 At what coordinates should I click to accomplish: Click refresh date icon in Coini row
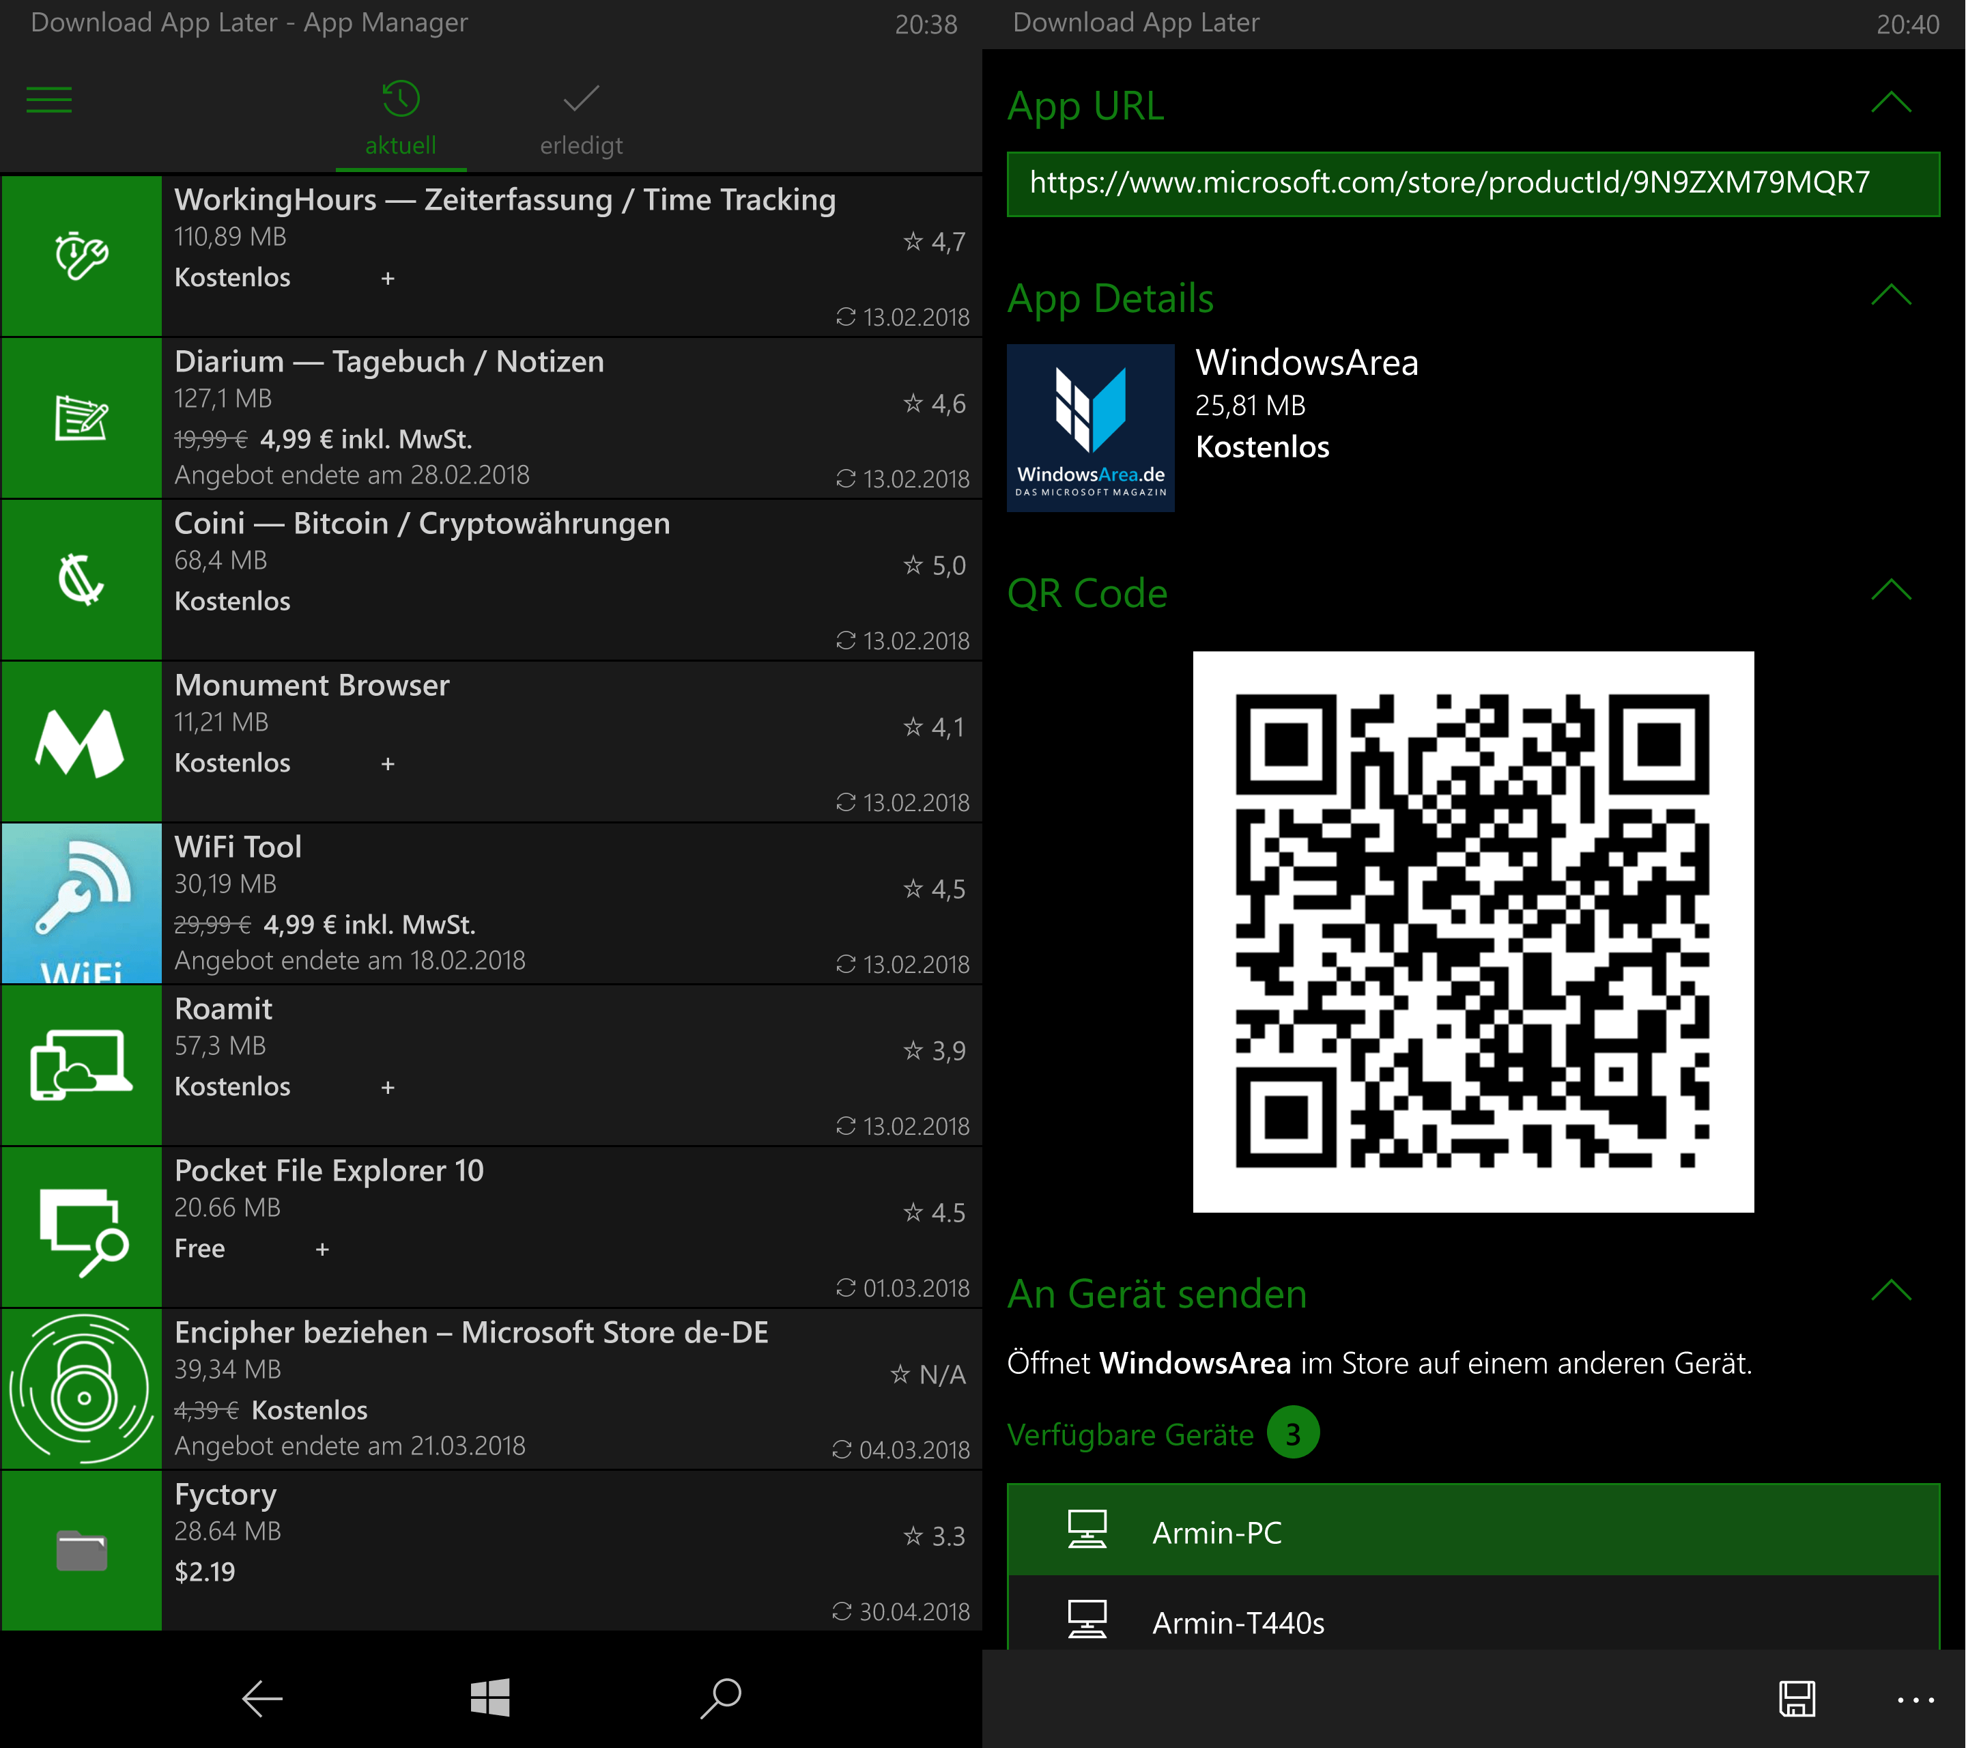pyautogui.click(x=846, y=640)
